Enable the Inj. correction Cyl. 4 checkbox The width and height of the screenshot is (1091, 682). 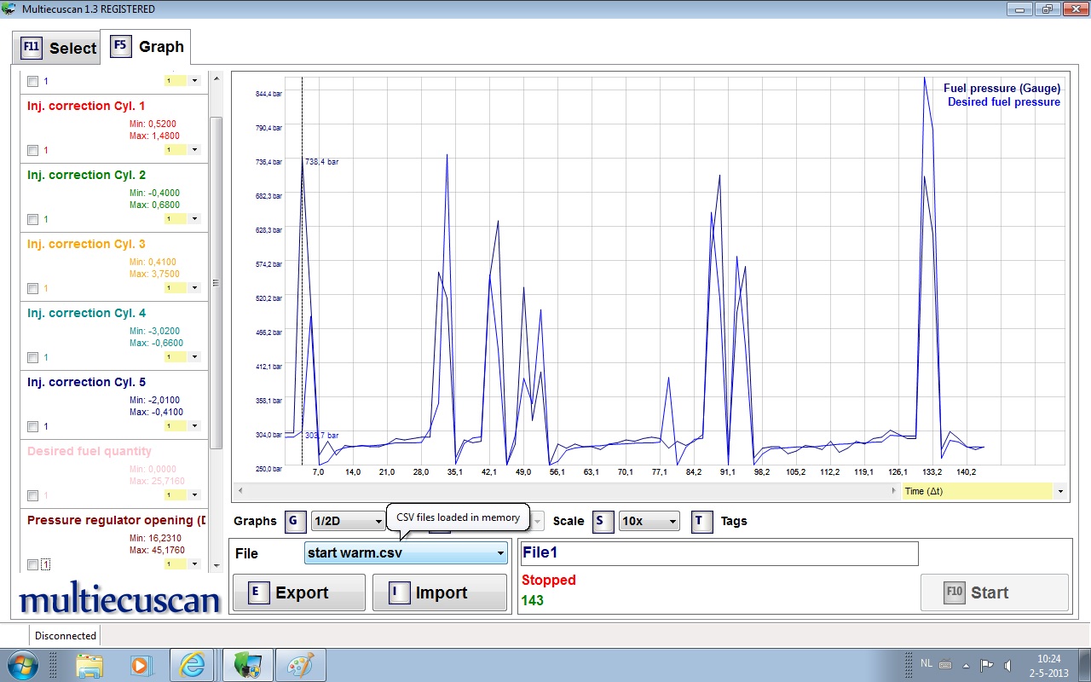coord(32,357)
